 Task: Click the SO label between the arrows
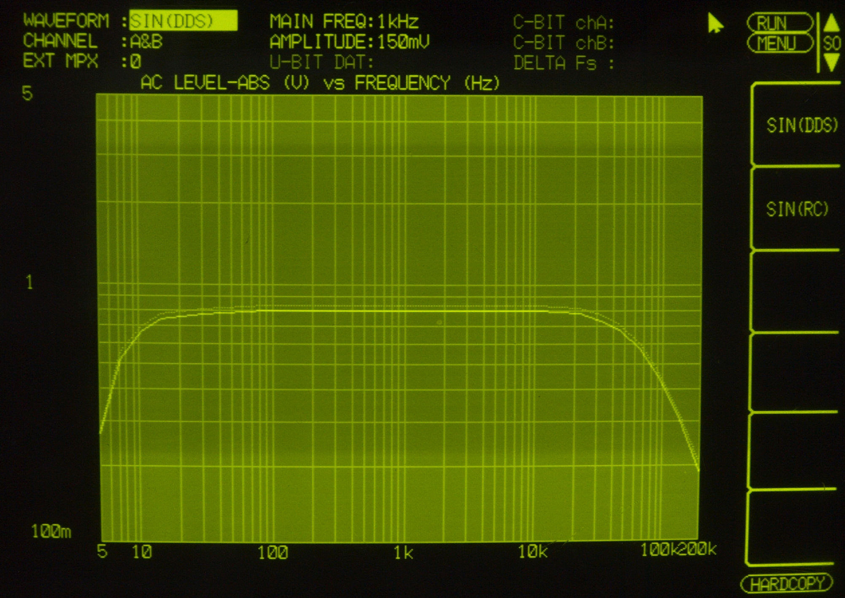[832, 44]
